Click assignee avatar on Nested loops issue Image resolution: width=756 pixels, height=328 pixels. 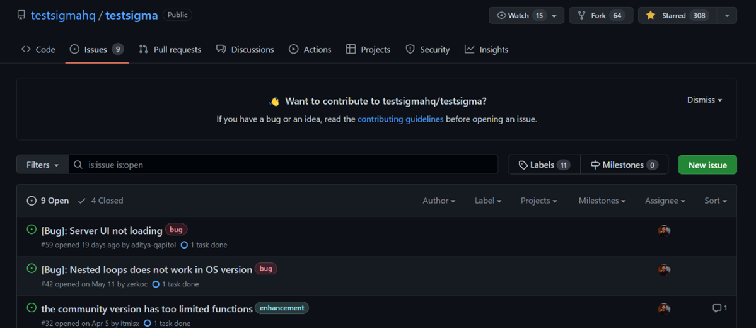pyautogui.click(x=664, y=269)
